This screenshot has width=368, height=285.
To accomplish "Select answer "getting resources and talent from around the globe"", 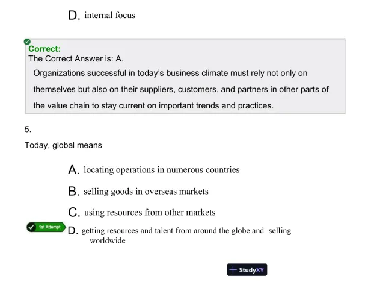I will [x=186, y=231].
